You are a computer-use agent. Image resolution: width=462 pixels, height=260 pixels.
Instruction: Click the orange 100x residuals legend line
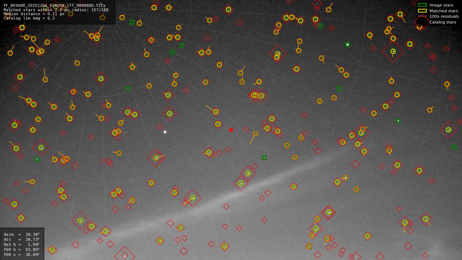pos(422,16)
